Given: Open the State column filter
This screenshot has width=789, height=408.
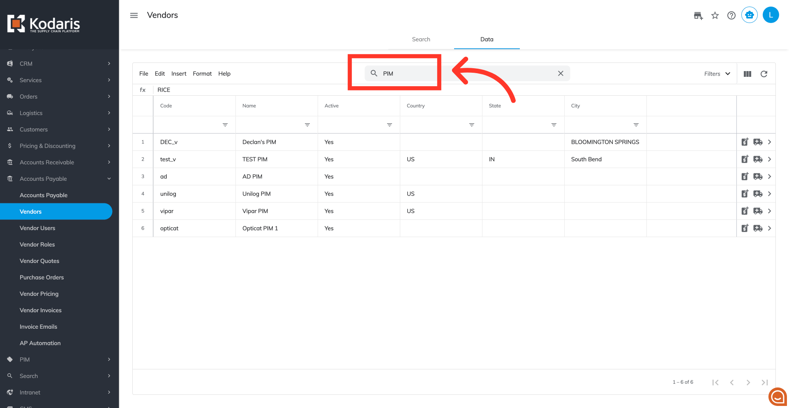Looking at the screenshot, I should [x=554, y=125].
